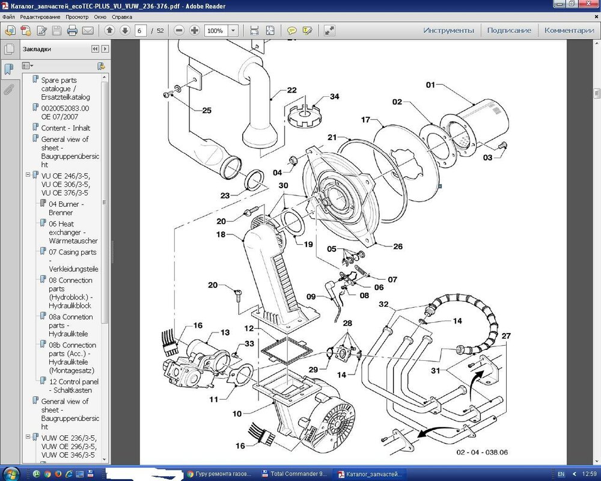The height and width of the screenshot is (481, 601).
Task: Open the Просмотр menu
Action: point(77,17)
